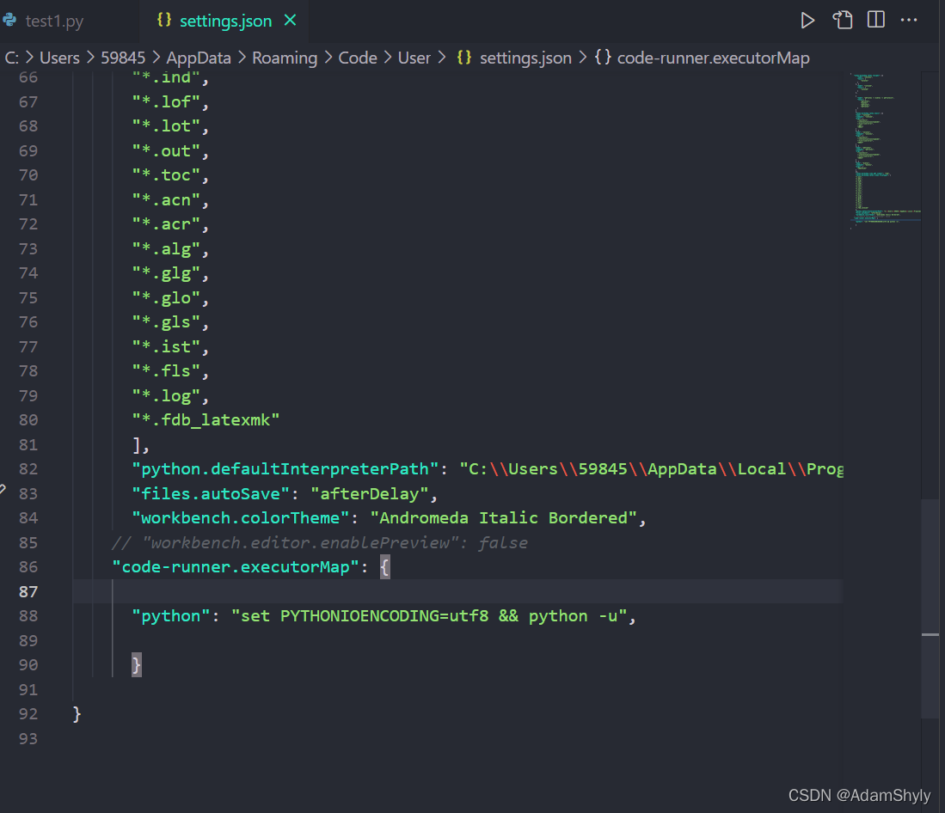Open the Roaming breadcrumb dropdown
The height and width of the screenshot is (813, 945).
(x=285, y=58)
